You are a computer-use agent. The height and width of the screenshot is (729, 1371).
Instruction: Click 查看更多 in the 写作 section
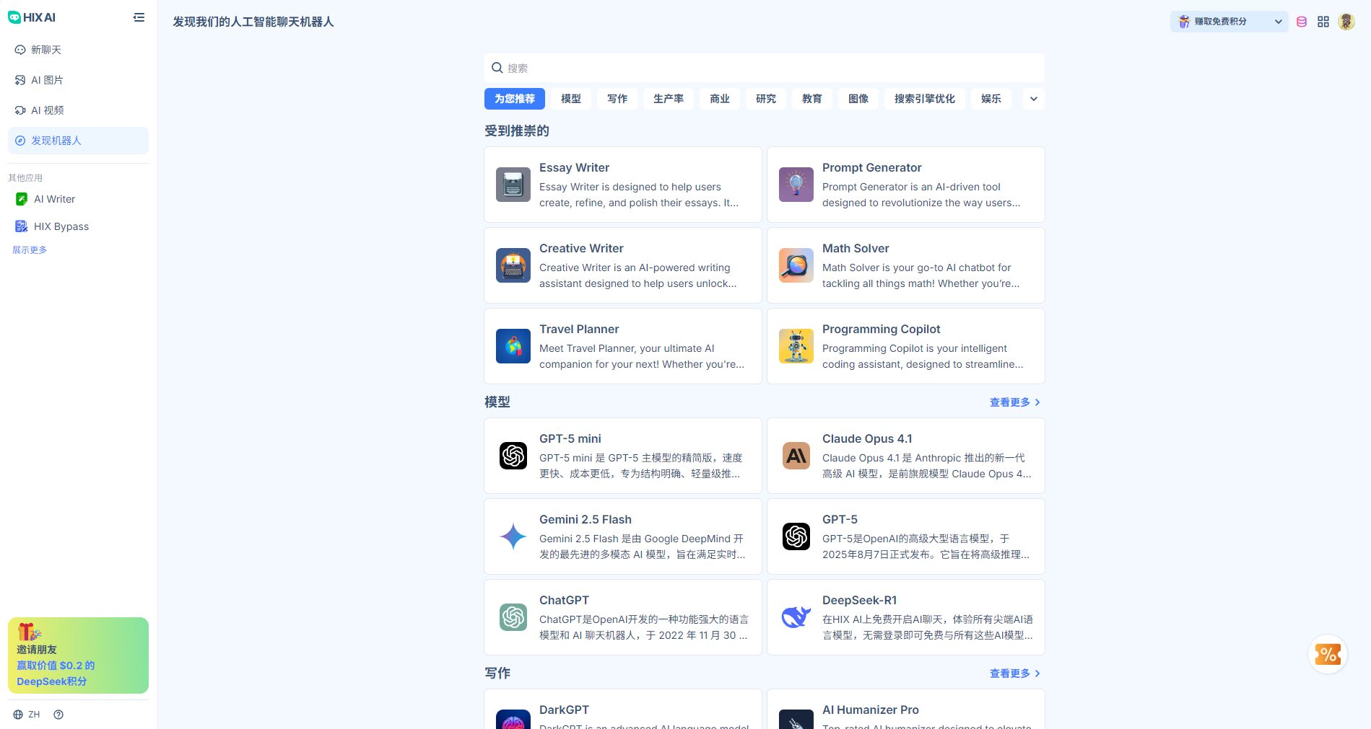pos(1015,673)
